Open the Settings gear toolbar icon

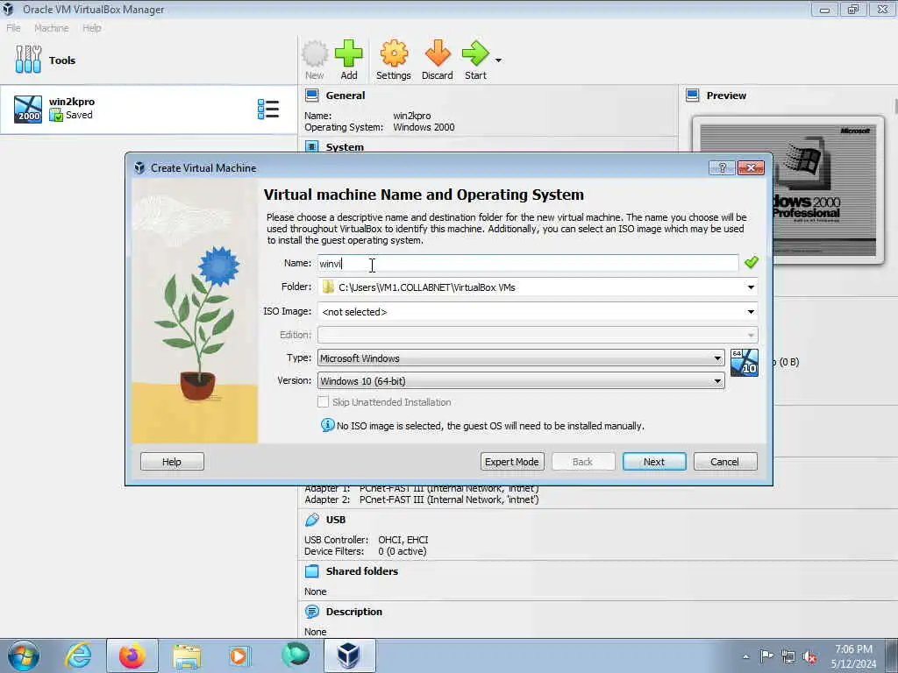[394, 53]
